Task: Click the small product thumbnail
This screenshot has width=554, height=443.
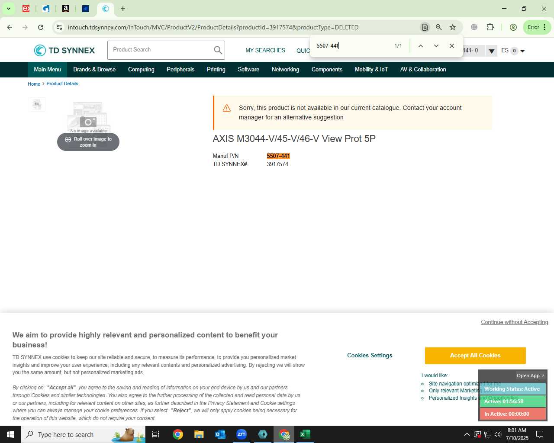Action: coord(37,104)
